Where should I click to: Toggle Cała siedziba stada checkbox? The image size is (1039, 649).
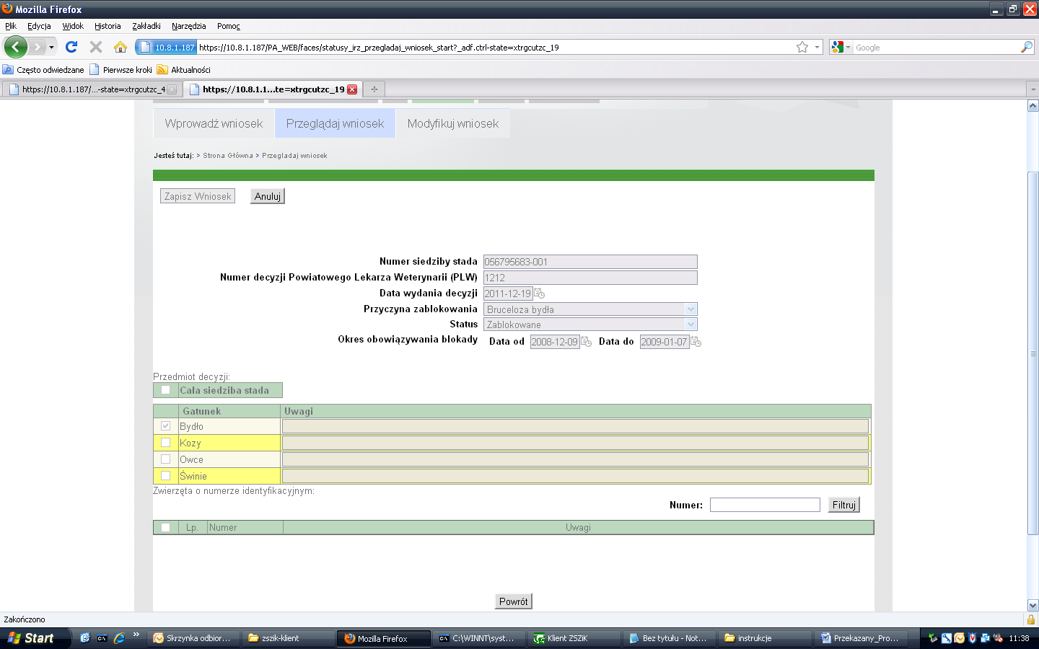[x=166, y=390]
